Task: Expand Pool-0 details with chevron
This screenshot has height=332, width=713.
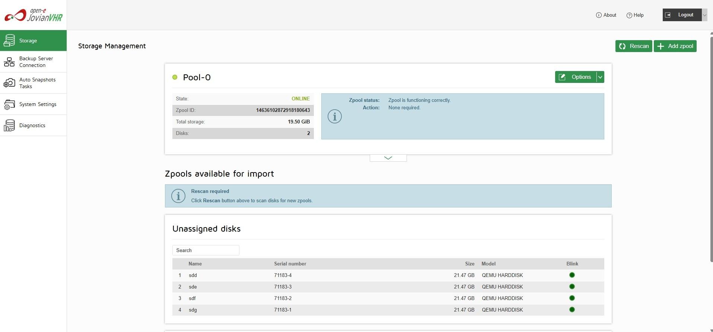Action: click(x=388, y=158)
